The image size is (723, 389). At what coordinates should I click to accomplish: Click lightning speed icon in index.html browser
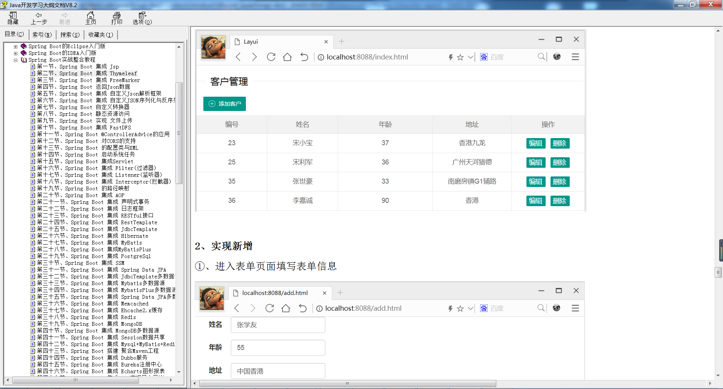pos(450,57)
